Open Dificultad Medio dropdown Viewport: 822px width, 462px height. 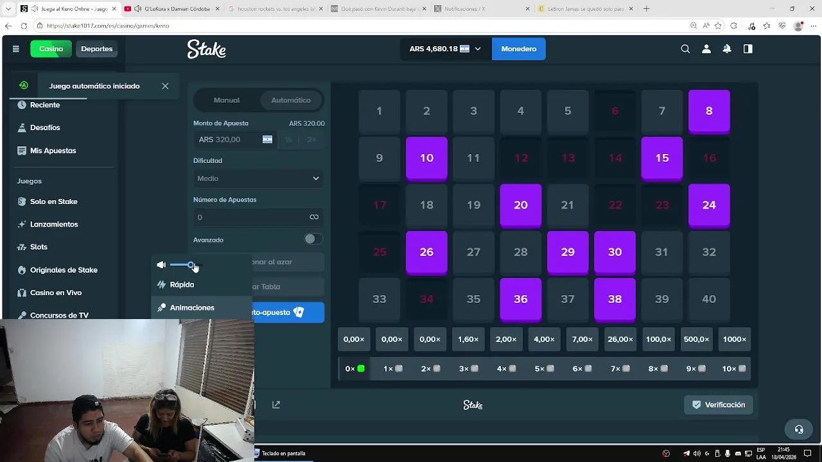pyautogui.click(x=258, y=178)
